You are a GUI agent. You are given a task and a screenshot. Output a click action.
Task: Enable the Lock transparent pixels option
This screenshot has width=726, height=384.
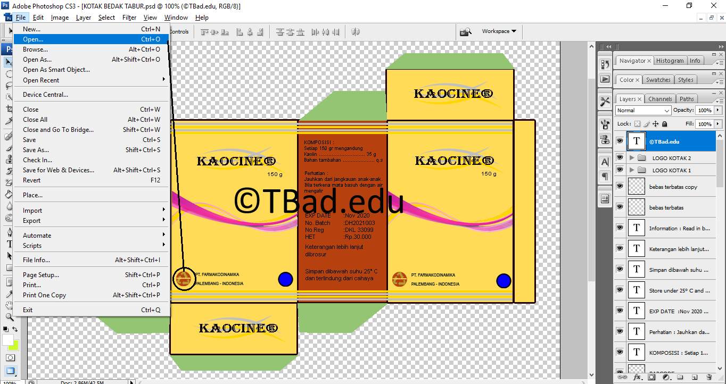(x=637, y=124)
